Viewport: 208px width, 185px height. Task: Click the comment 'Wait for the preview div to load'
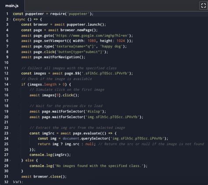[x=66, y=106]
